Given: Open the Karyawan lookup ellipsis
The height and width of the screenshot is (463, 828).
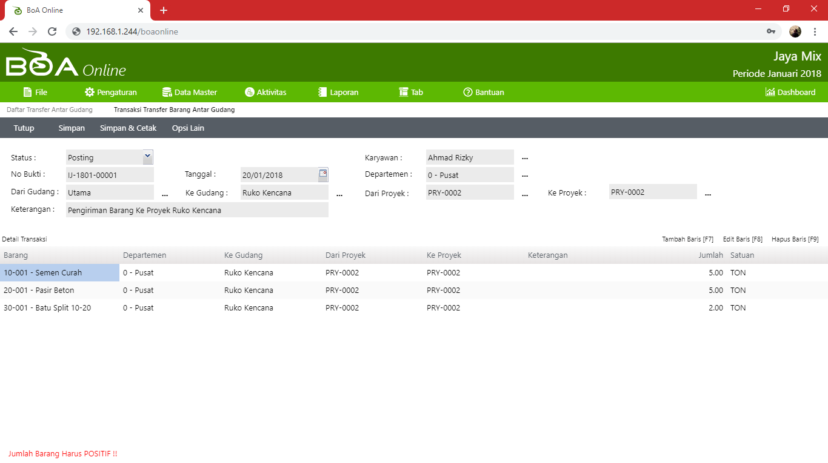Looking at the screenshot, I should coord(525,158).
